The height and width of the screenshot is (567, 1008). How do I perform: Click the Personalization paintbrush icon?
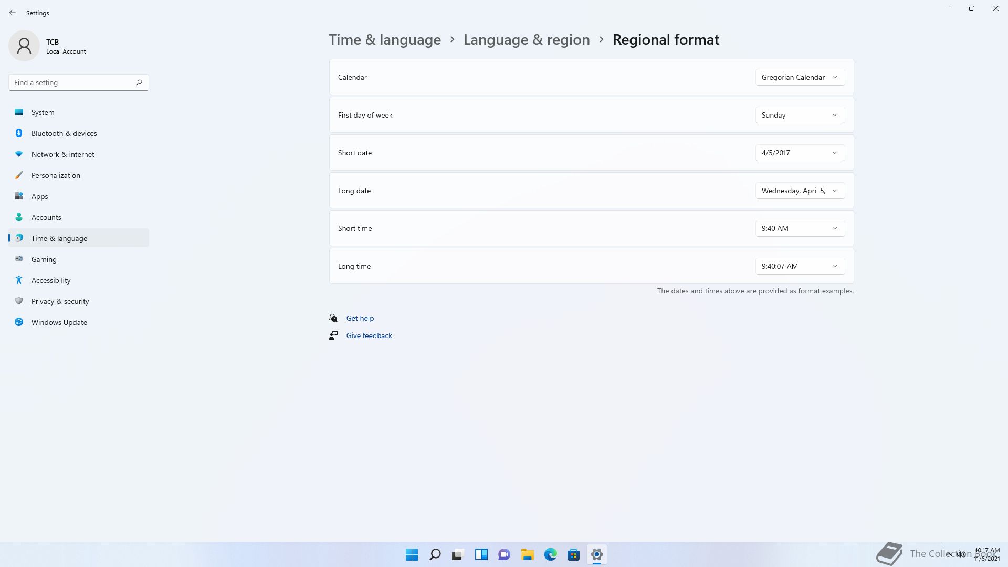(19, 175)
